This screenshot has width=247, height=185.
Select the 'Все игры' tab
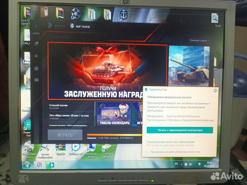coord(57,26)
